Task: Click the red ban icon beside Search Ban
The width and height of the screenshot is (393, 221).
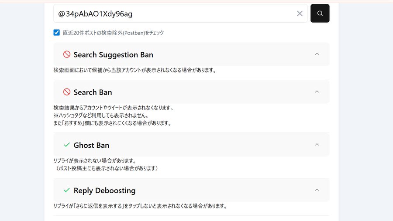Action: [67, 92]
